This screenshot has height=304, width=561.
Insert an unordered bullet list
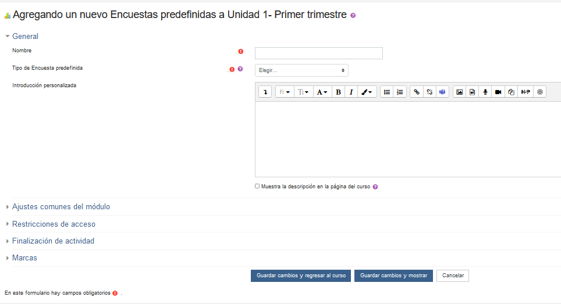pos(387,92)
